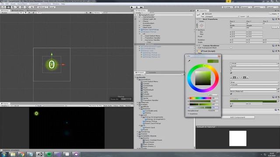Expand the Player object in Hierarchy
This screenshot has width=280, height=157.
(x=140, y=21)
